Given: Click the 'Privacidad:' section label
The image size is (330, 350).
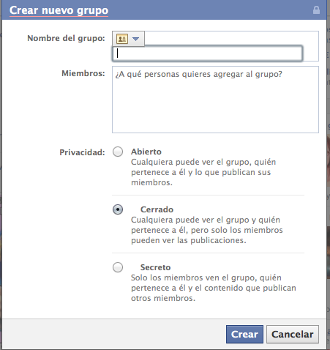Looking at the screenshot, I should (82, 152).
